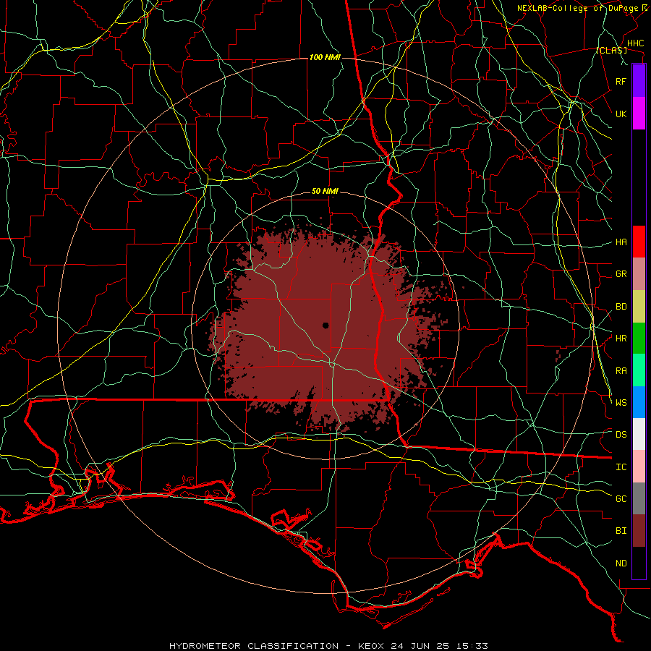Click the dusty pink GR legend swatch
Viewport: 651px width, 651px height.
[x=639, y=274]
